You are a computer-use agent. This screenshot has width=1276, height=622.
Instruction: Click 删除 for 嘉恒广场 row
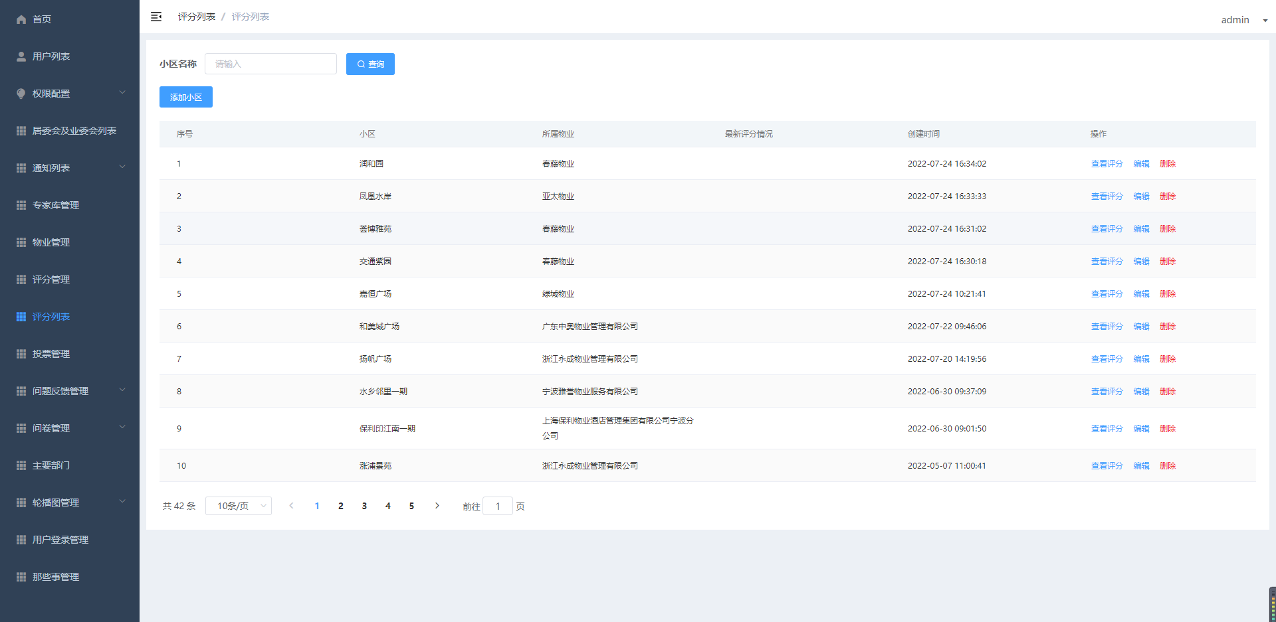tap(1168, 293)
